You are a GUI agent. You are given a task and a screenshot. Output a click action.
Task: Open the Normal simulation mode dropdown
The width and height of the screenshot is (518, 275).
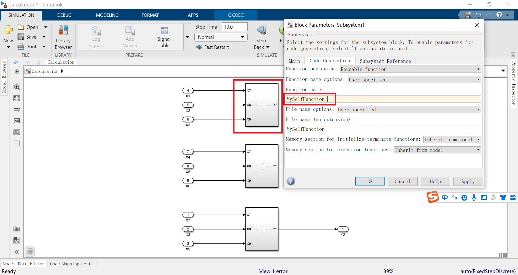(x=221, y=37)
